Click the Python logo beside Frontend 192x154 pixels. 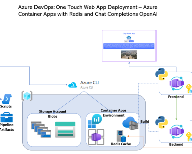[x=161, y=74]
